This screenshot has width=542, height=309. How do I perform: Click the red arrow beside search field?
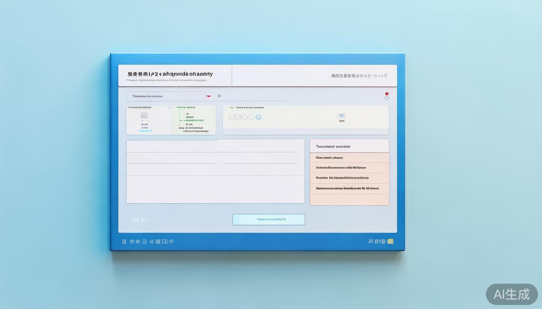pyautogui.click(x=208, y=97)
